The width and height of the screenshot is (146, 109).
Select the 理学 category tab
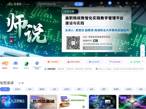click(x=79, y=89)
